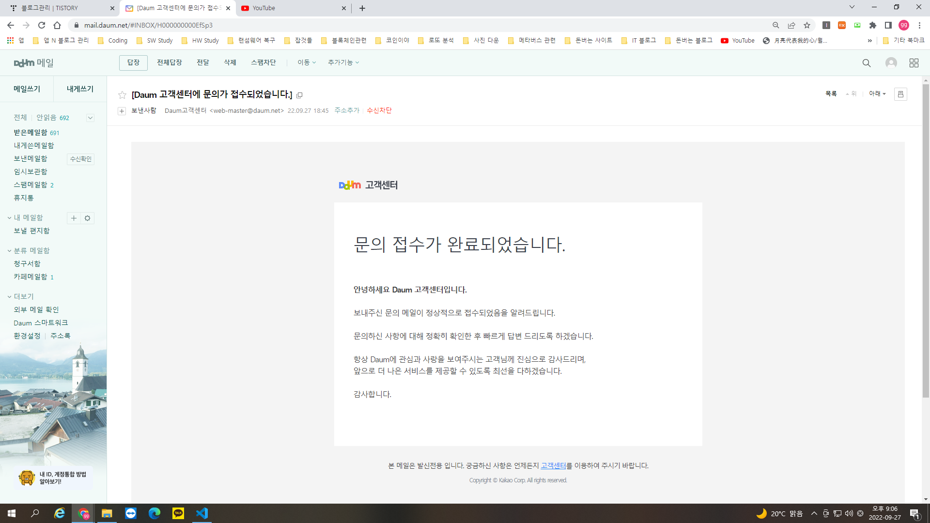Collapse the 분류 메일함 section

[9, 251]
